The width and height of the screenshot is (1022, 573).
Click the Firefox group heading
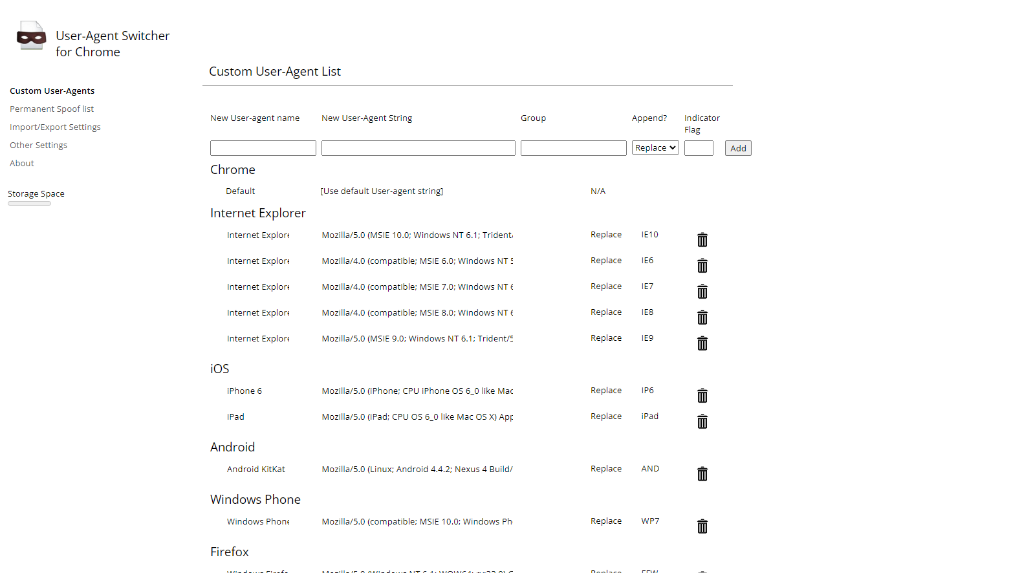click(x=229, y=552)
